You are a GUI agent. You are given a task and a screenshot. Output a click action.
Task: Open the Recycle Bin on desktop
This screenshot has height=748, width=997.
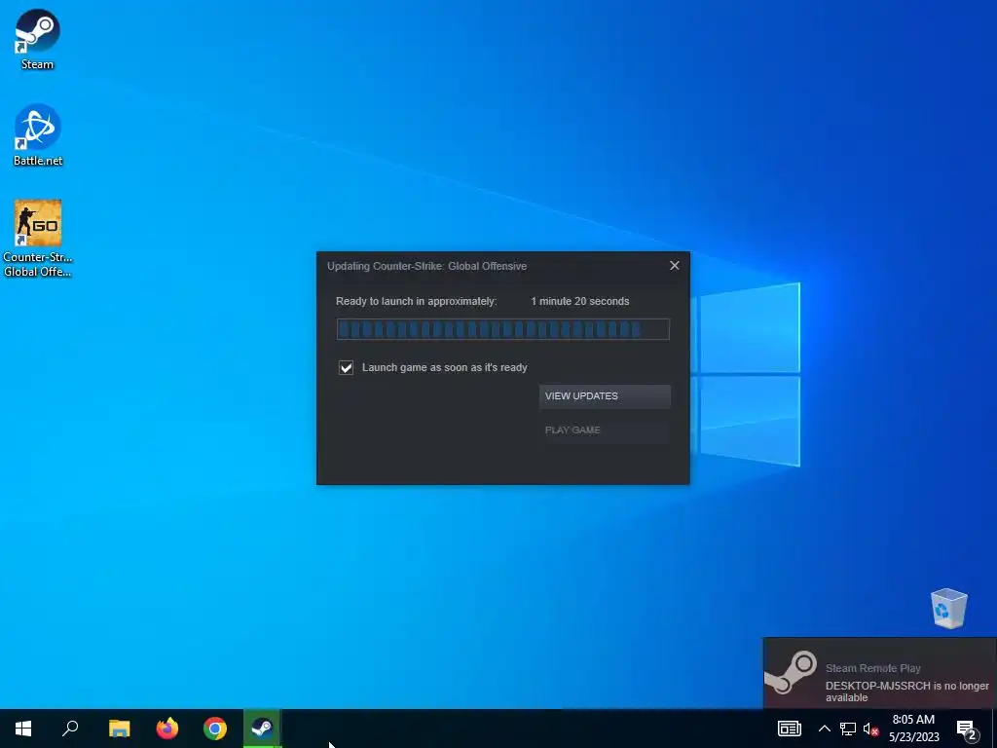[x=948, y=608]
